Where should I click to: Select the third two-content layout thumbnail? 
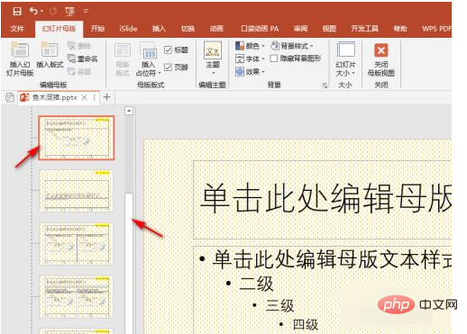[77, 244]
